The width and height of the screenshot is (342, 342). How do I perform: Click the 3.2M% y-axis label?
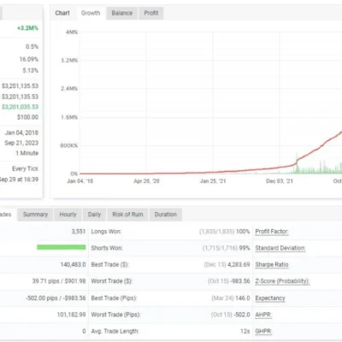coord(69,61)
